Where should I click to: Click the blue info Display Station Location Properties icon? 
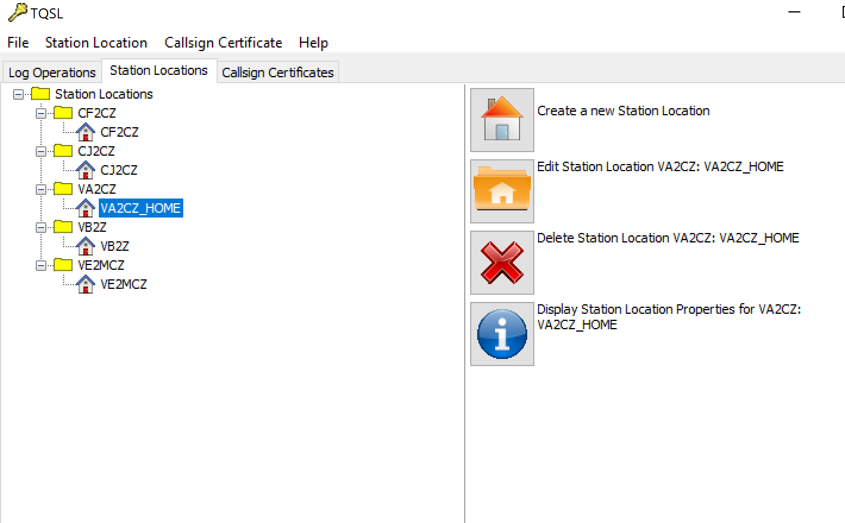502,333
